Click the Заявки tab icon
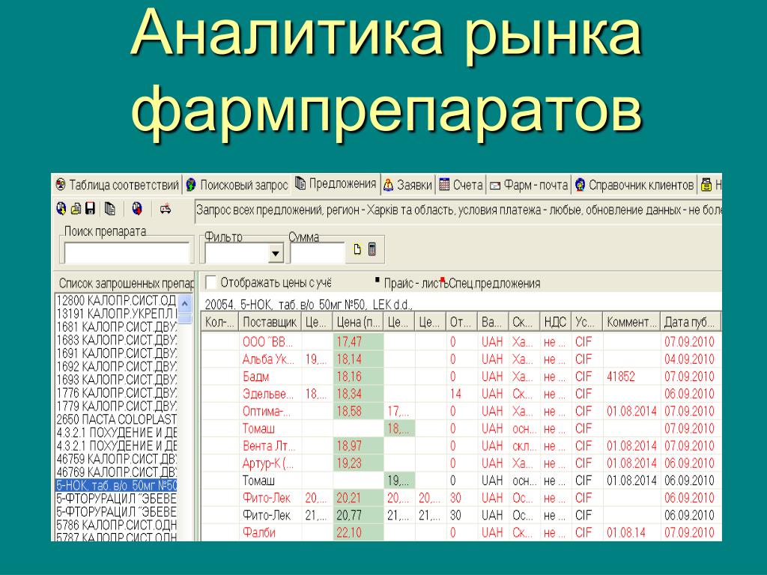 point(389,185)
